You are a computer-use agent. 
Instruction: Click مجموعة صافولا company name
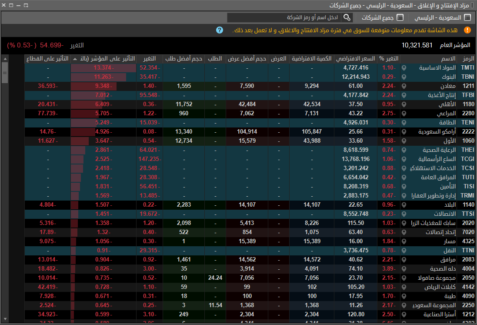coord(437,278)
